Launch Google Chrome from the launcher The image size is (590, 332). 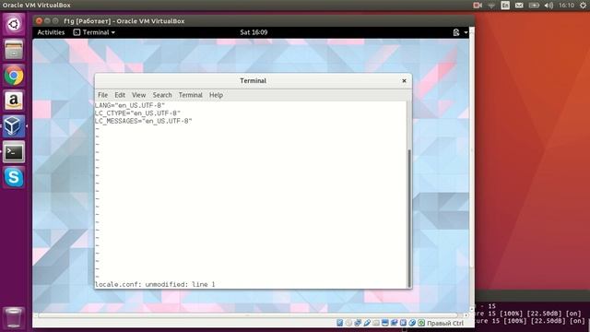pos(14,76)
